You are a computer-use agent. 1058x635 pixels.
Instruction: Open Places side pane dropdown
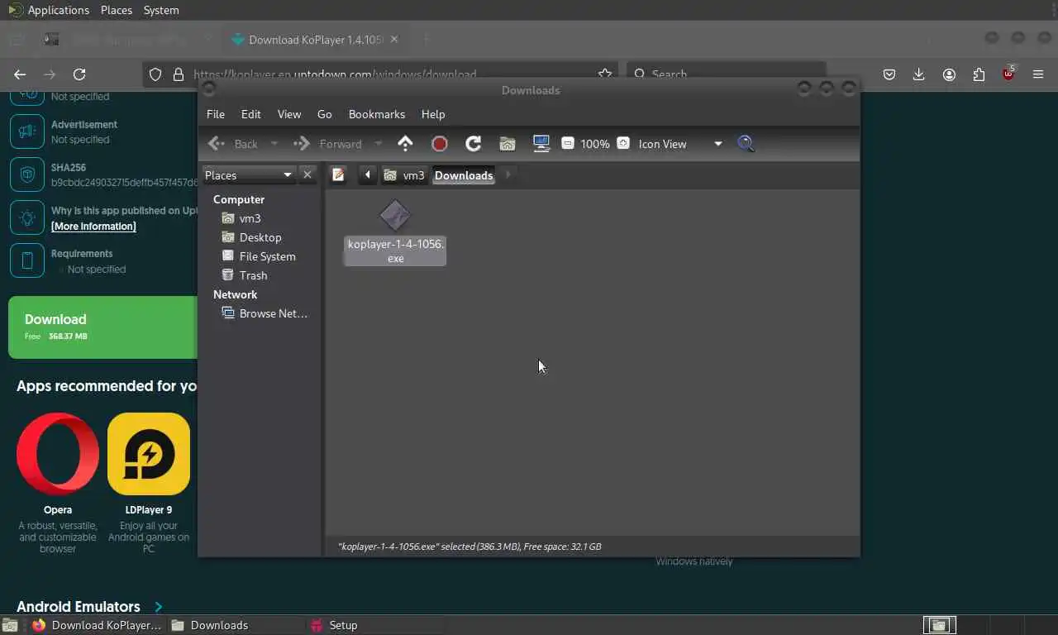[x=249, y=174]
